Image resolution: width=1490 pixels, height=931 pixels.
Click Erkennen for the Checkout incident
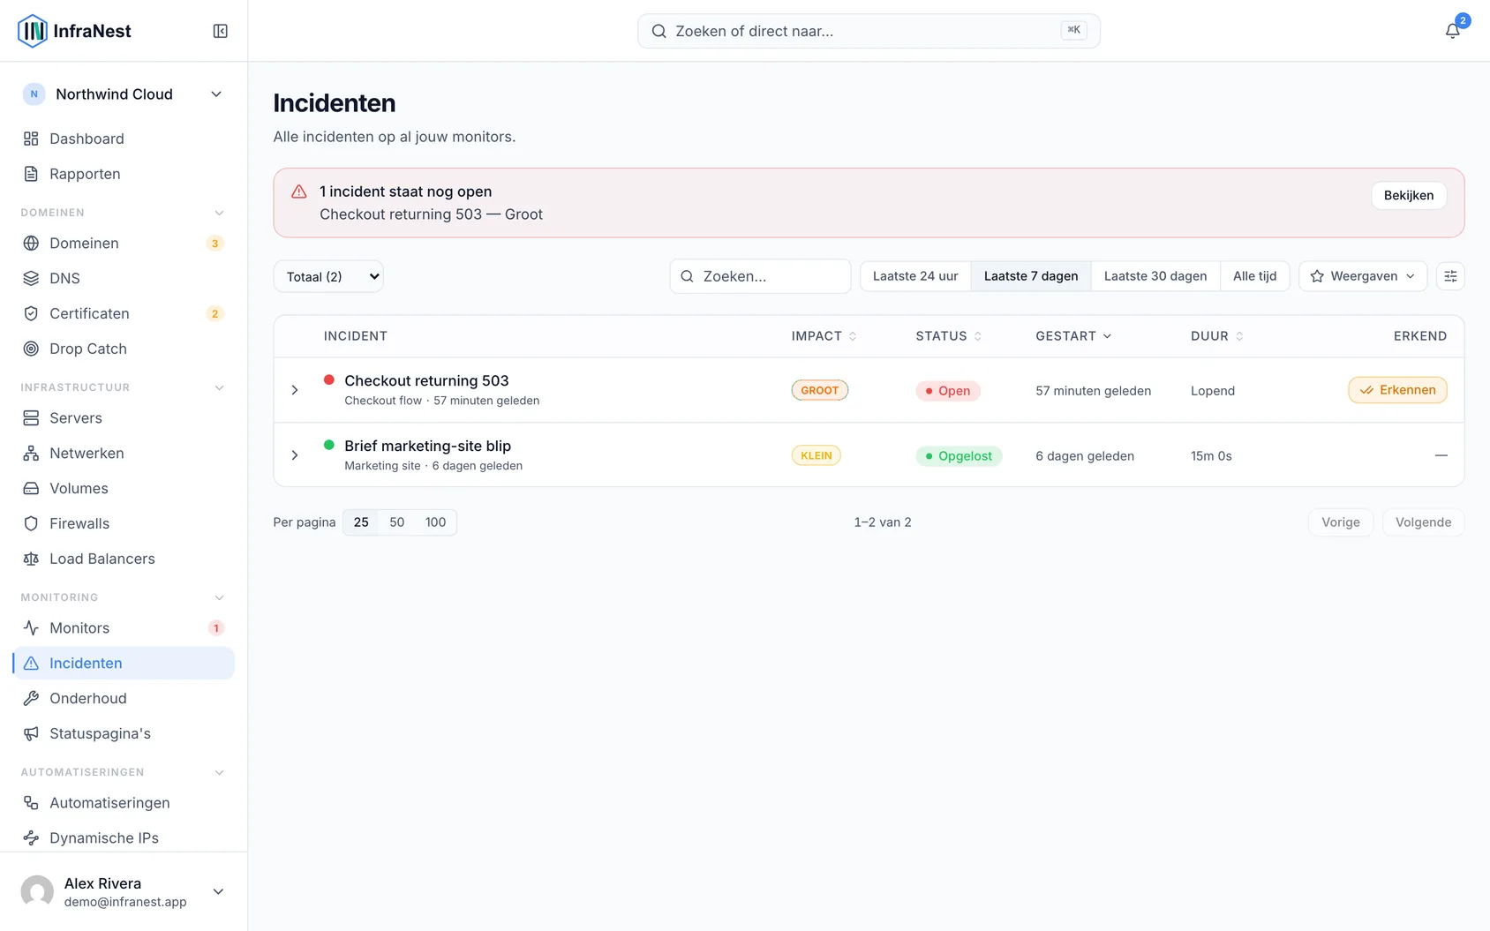coord(1397,390)
